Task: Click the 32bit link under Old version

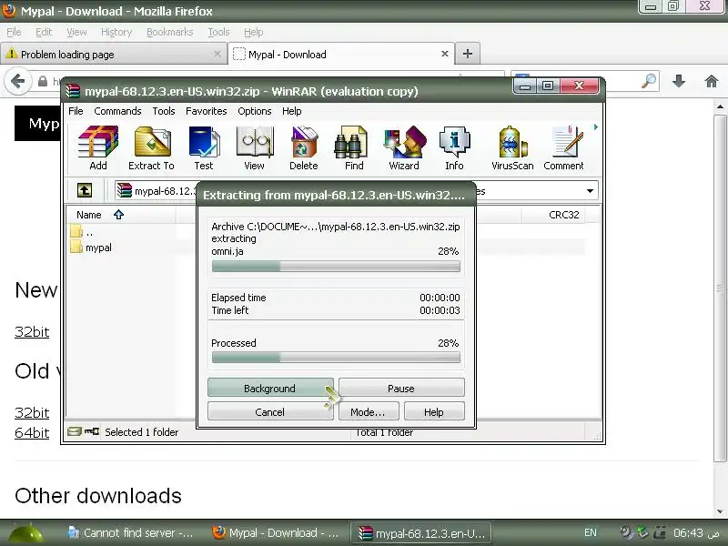Action: pos(32,412)
